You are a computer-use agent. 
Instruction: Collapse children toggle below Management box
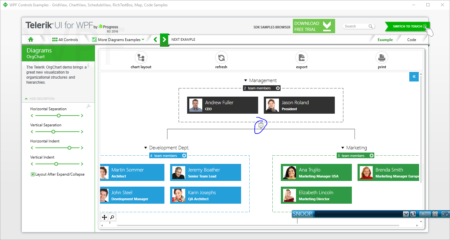coord(261,125)
